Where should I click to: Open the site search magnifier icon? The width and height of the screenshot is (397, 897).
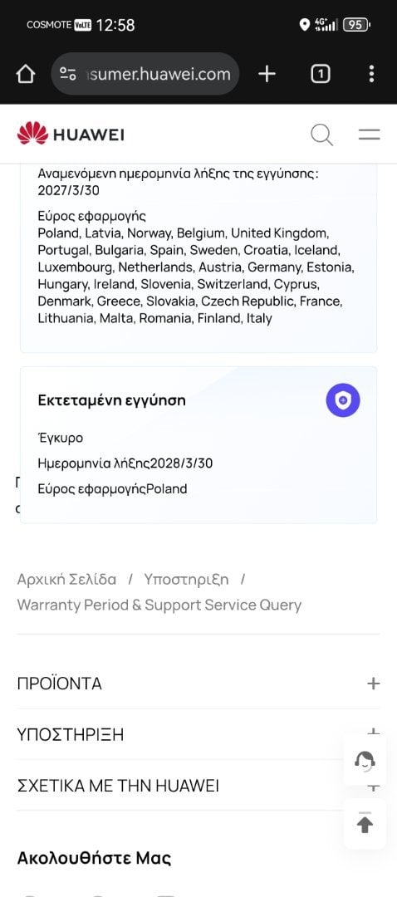coord(321,135)
